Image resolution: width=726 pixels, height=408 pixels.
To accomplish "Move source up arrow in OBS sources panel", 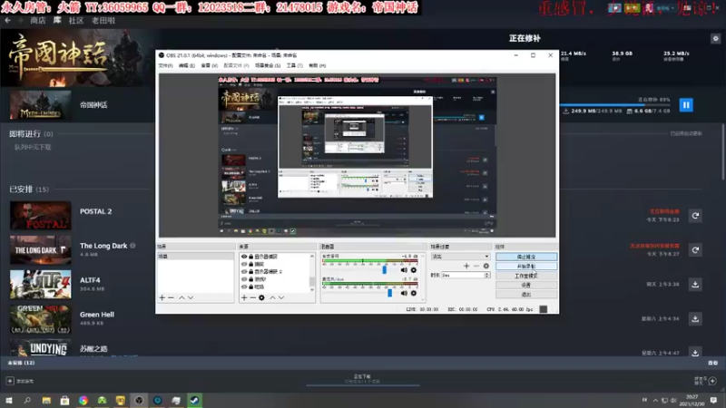I will [272, 298].
